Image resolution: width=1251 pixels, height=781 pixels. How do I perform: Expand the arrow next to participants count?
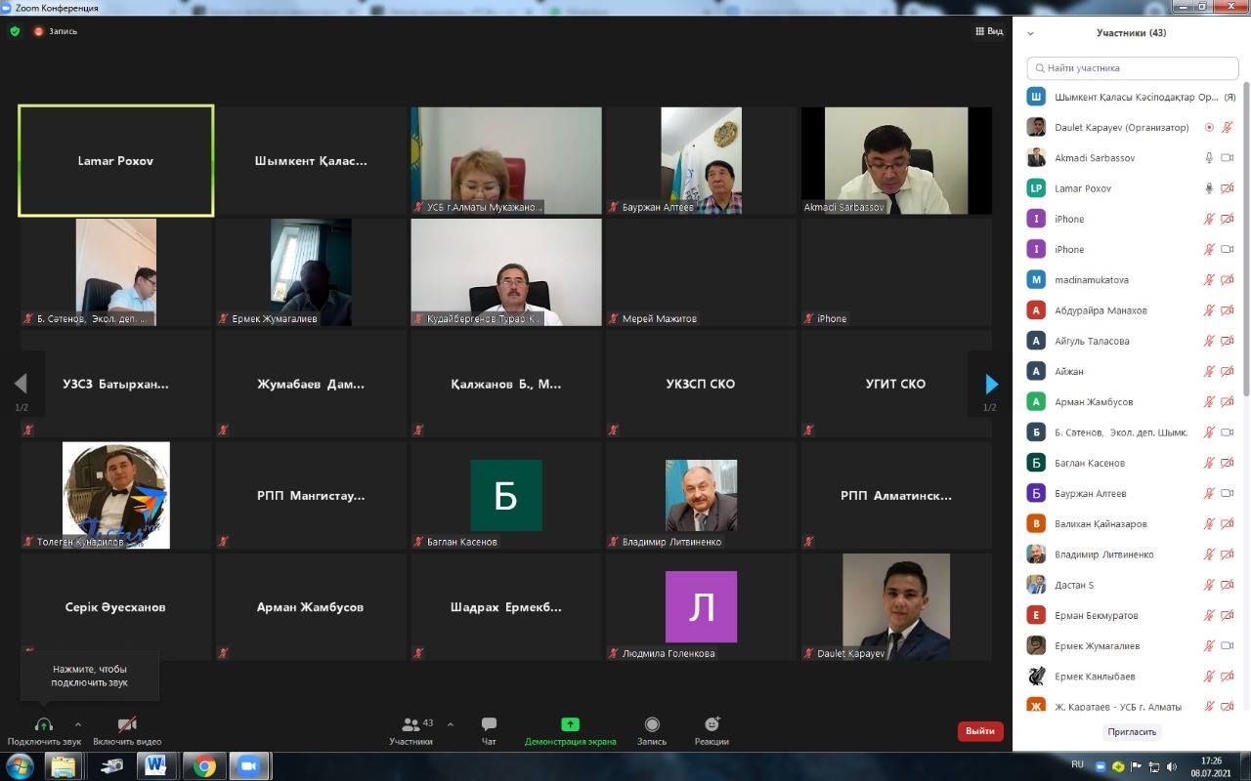pyautogui.click(x=451, y=724)
